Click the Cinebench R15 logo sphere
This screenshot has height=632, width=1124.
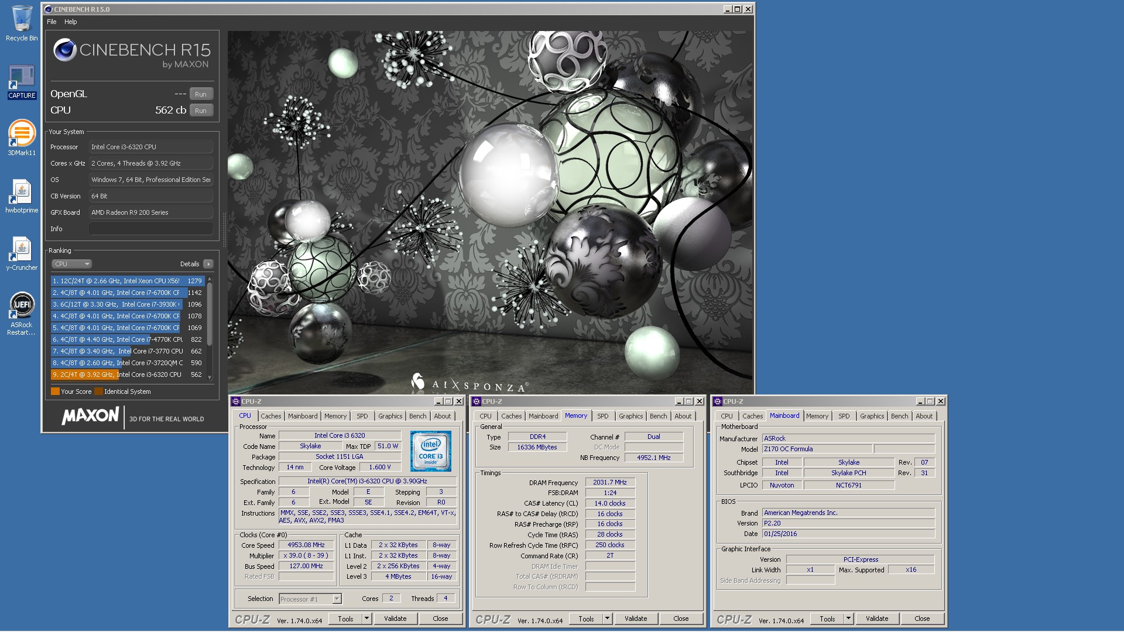pyautogui.click(x=65, y=50)
